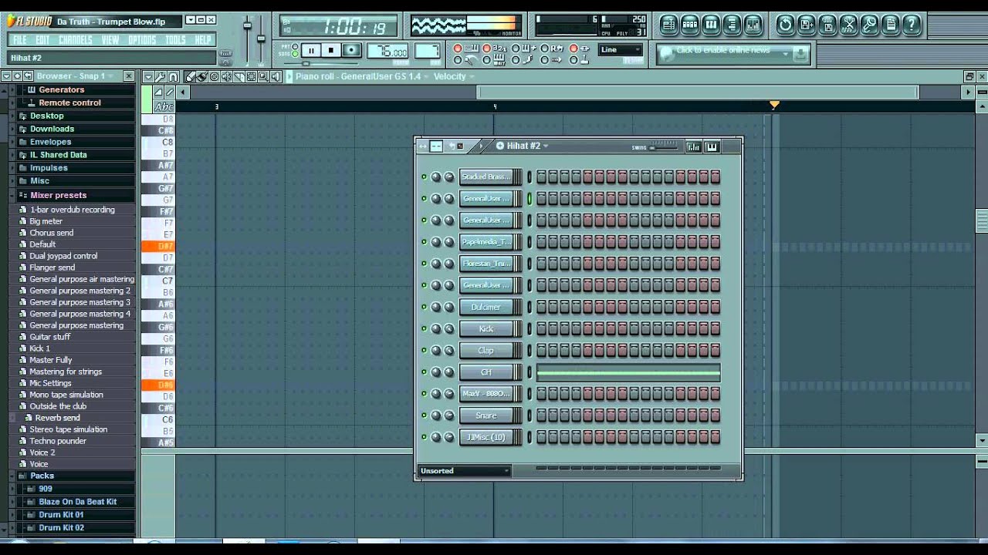Select the delete tool in piano roll
This screenshot has width=988, height=555.
[x=214, y=76]
